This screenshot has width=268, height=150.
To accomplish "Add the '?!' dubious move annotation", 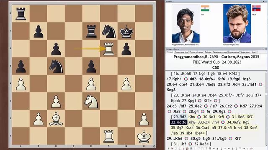I will coord(202,148).
